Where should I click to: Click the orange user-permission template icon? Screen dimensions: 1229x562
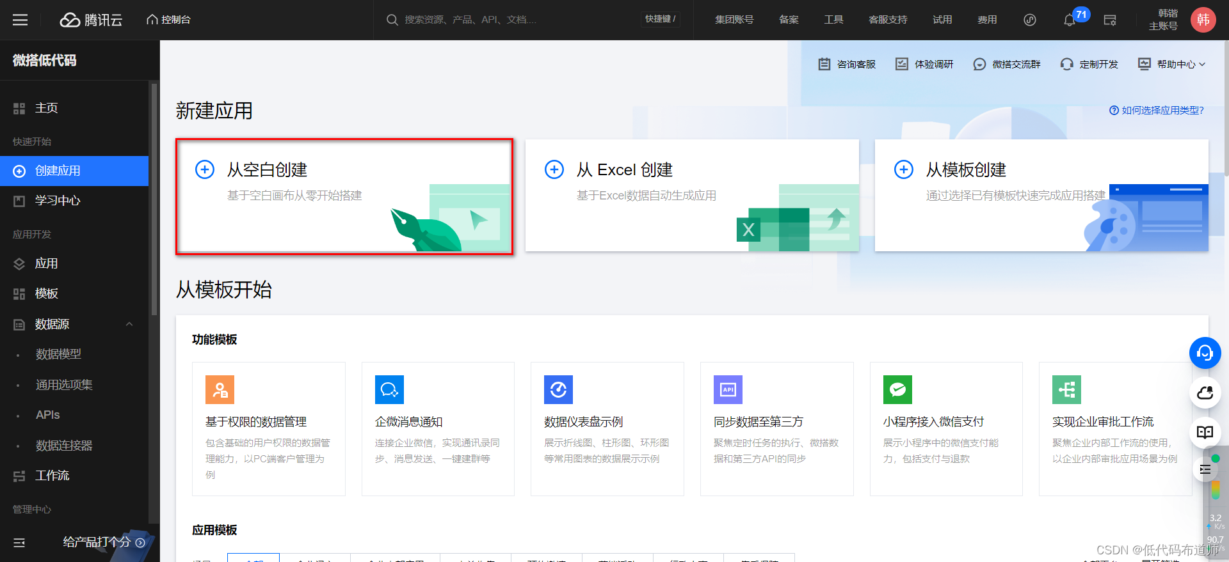pos(220,389)
